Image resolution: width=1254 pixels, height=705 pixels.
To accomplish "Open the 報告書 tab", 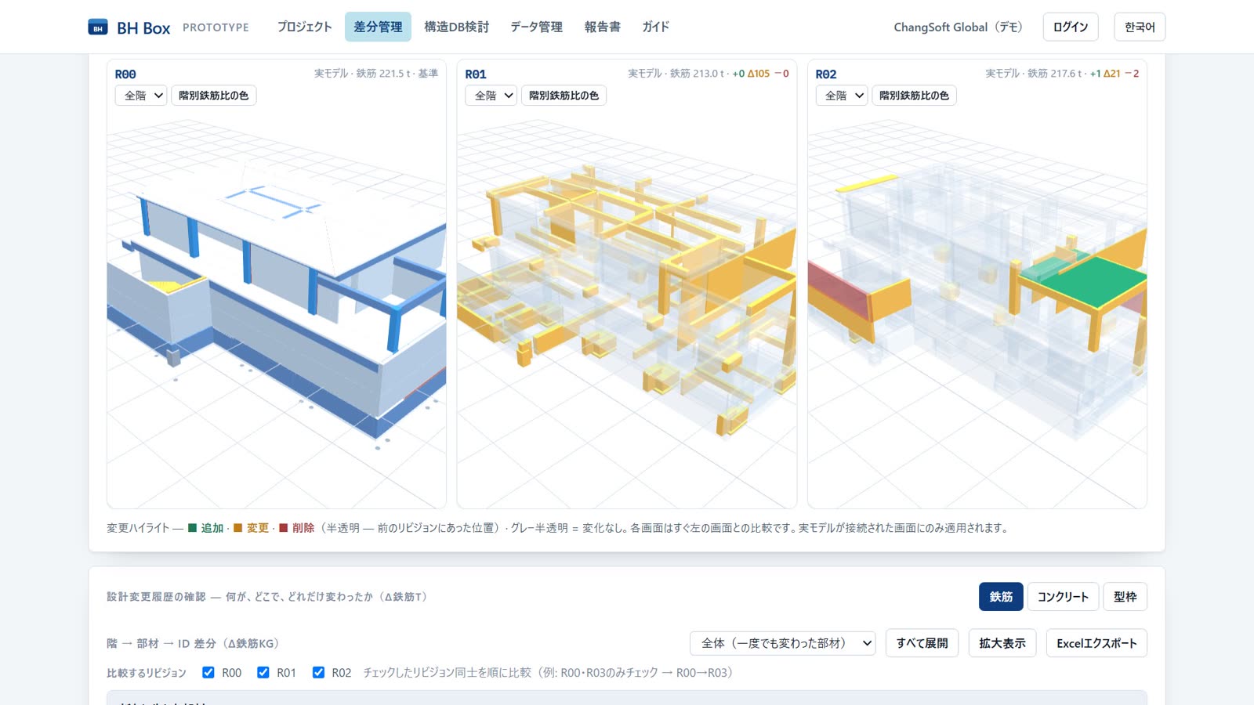I will coord(602,27).
